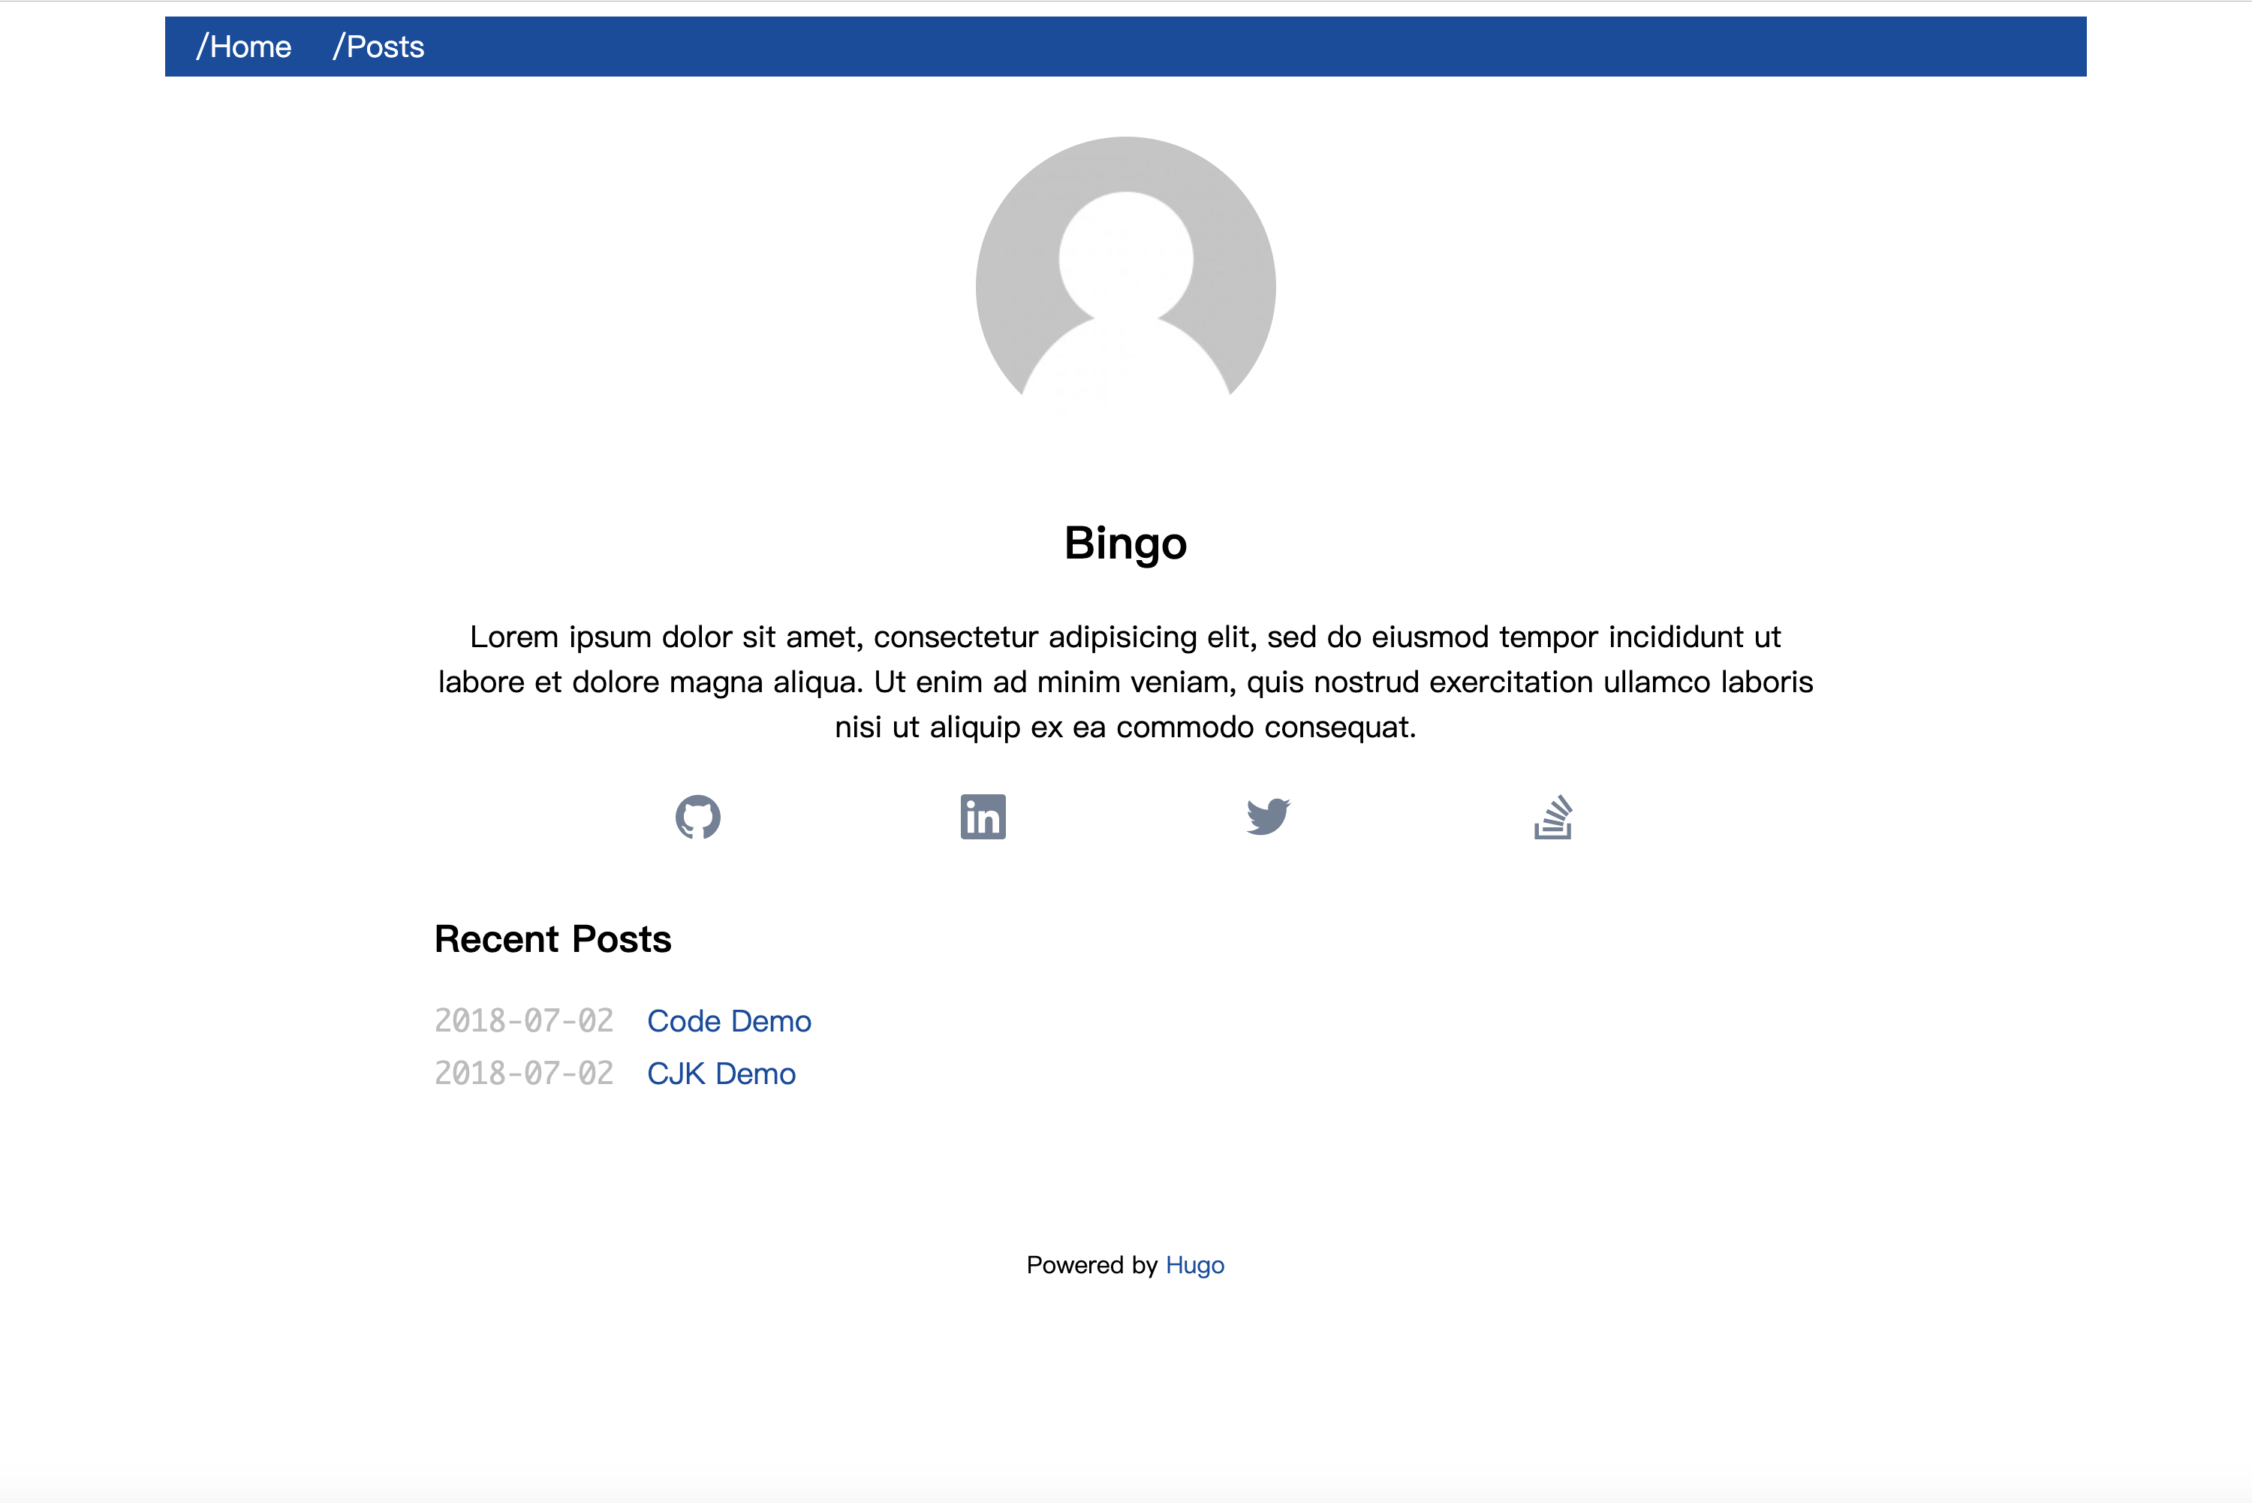Visit the Twitter bird icon link

click(x=1268, y=817)
